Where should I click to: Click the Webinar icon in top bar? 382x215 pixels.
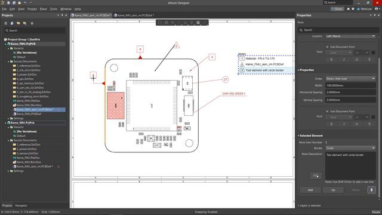[x=358, y=9]
